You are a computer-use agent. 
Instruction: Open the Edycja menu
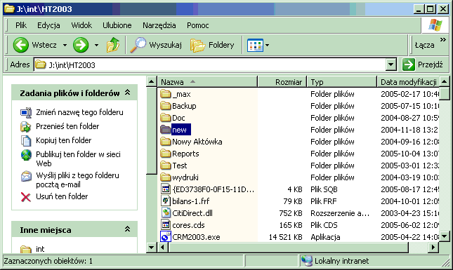coord(48,25)
